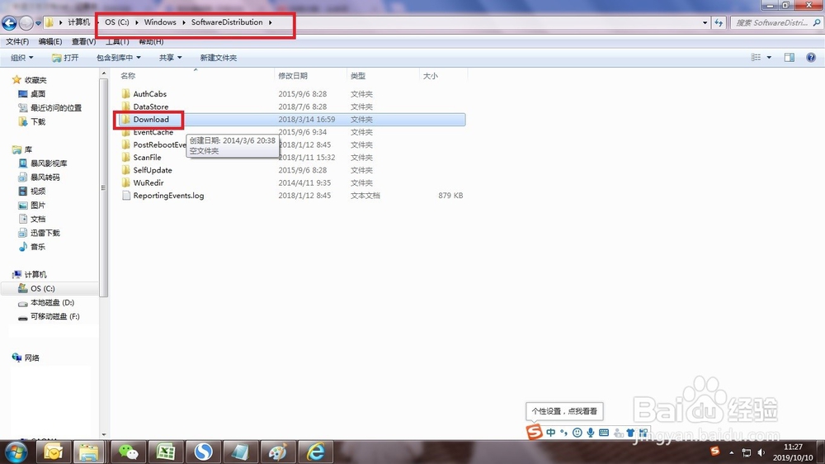Select the WuRedir folder
Viewport: 825px width, 464px height.
coord(148,182)
